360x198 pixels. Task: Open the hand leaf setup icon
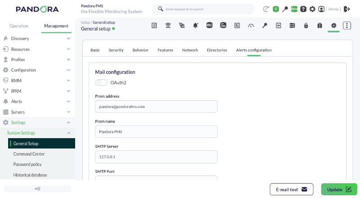point(182,26)
